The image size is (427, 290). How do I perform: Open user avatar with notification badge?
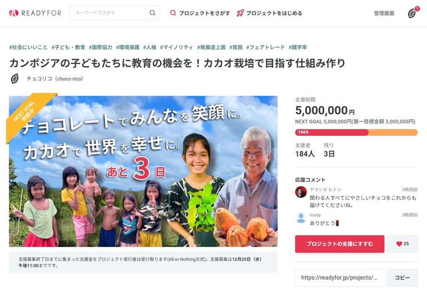(x=412, y=13)
